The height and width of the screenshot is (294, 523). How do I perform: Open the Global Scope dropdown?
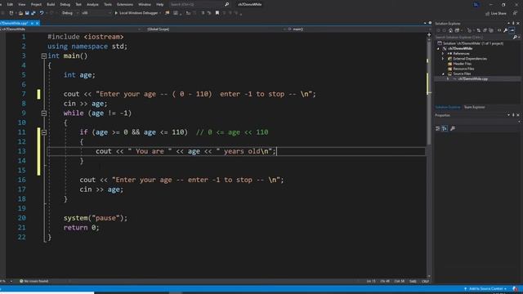pos(213,29)
